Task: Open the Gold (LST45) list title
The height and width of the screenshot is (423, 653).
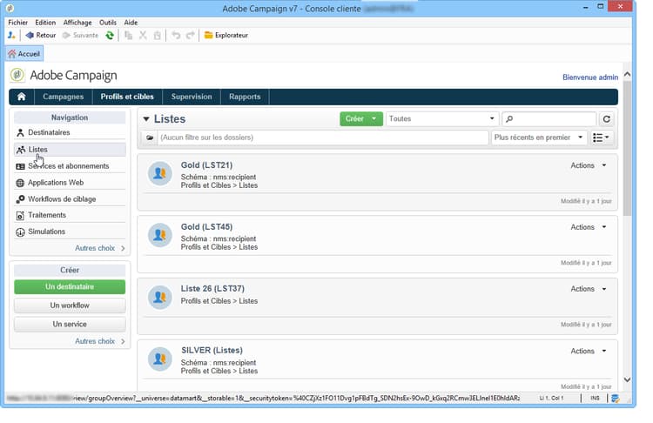Action: pyautogui.click(x=206, y=227)
